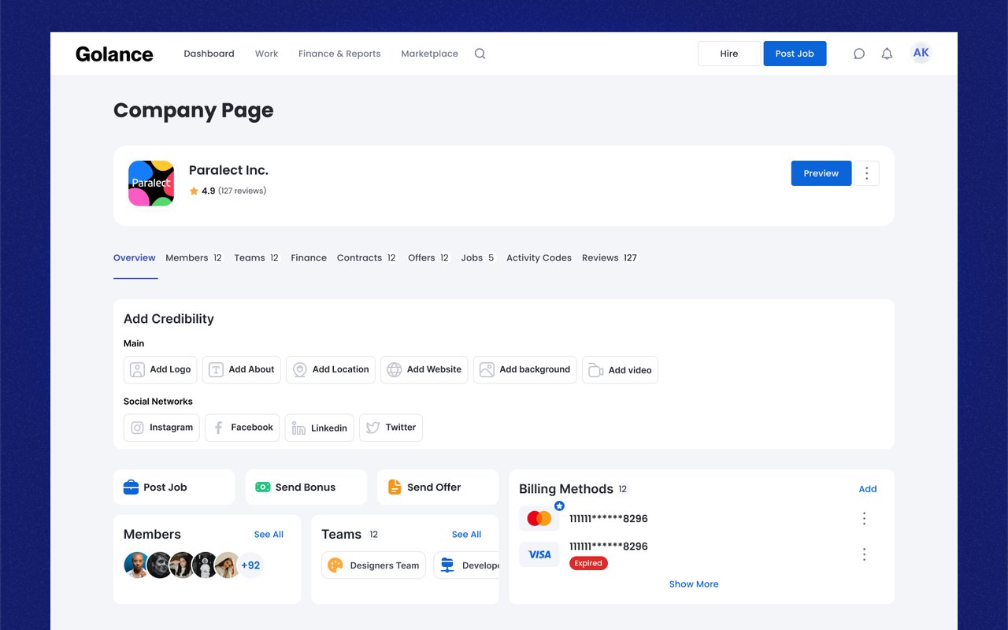Click the default-card star badge
This screenshot has height=630, width=1008.
[x=559, y=506]
